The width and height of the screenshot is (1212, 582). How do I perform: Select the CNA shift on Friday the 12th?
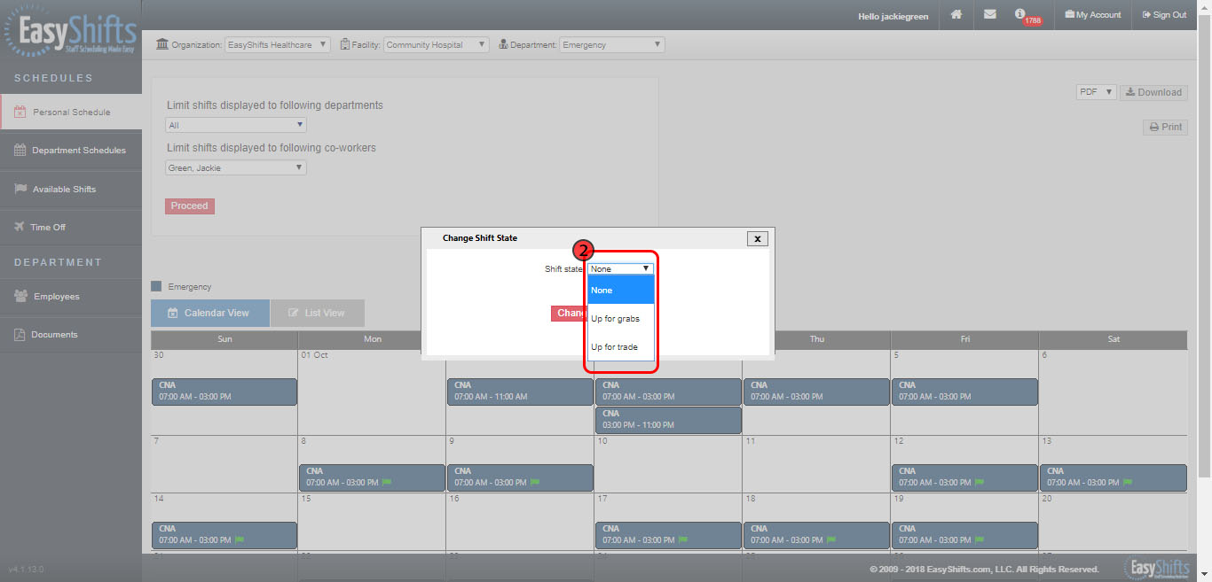pos(964,478)
